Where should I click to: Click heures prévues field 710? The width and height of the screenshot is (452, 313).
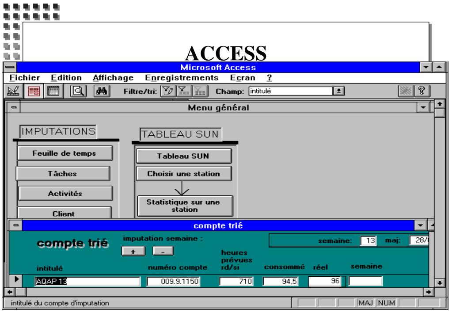point(236,281)
